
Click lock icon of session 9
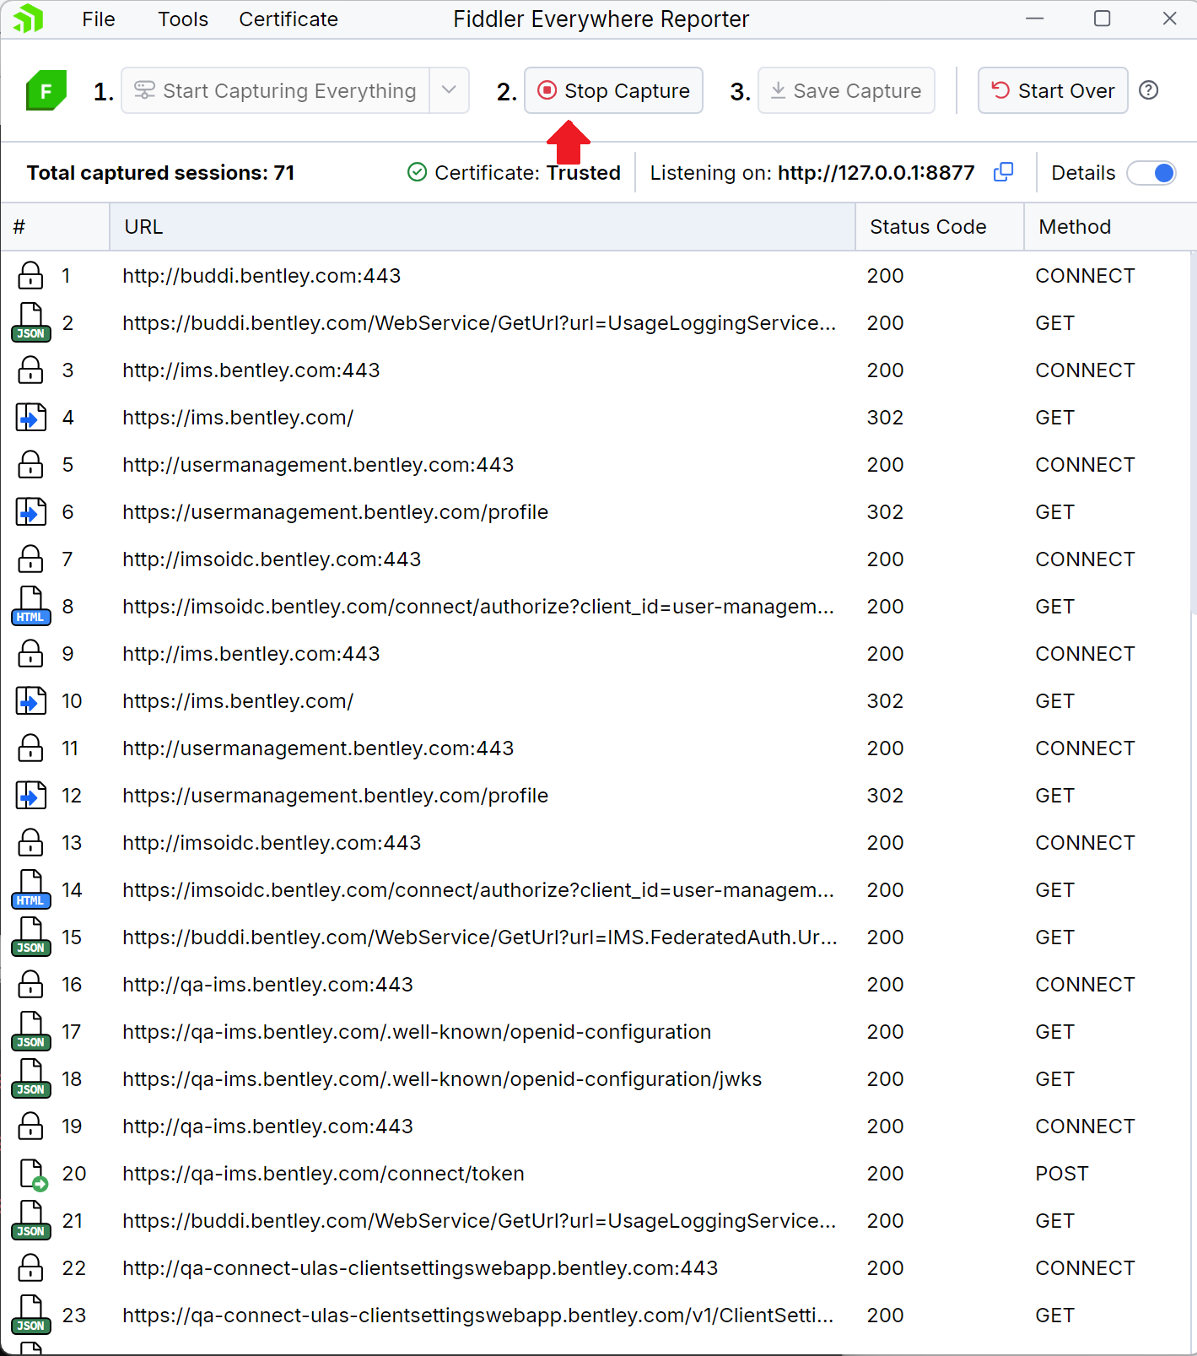[x=31, y=654]
